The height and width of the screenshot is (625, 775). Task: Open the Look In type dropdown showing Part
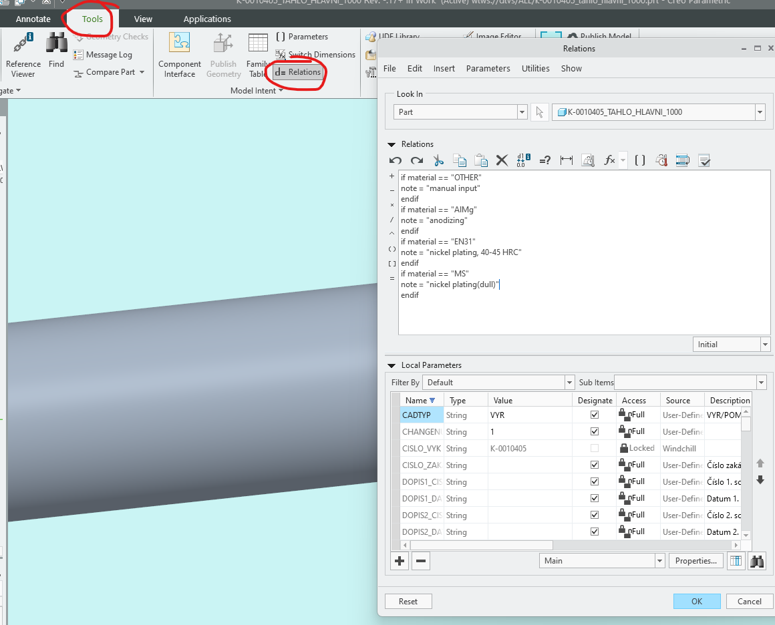(522, 112)
